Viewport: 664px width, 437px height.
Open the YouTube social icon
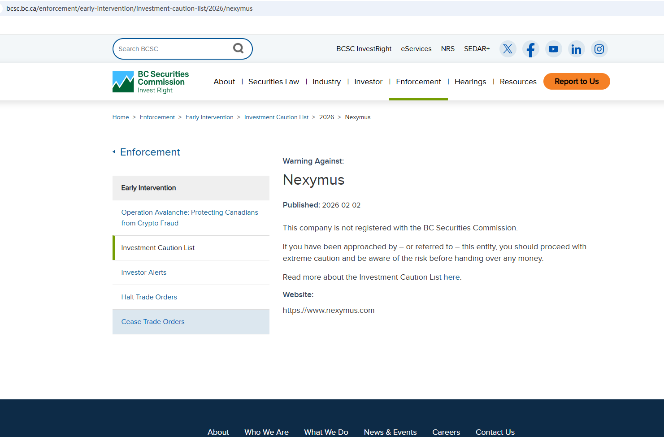click(553, 49)
